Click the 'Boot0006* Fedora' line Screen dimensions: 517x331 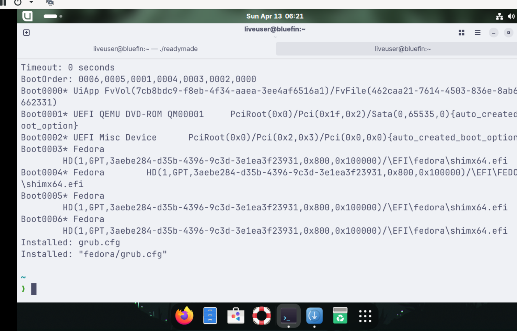point(62,219)
